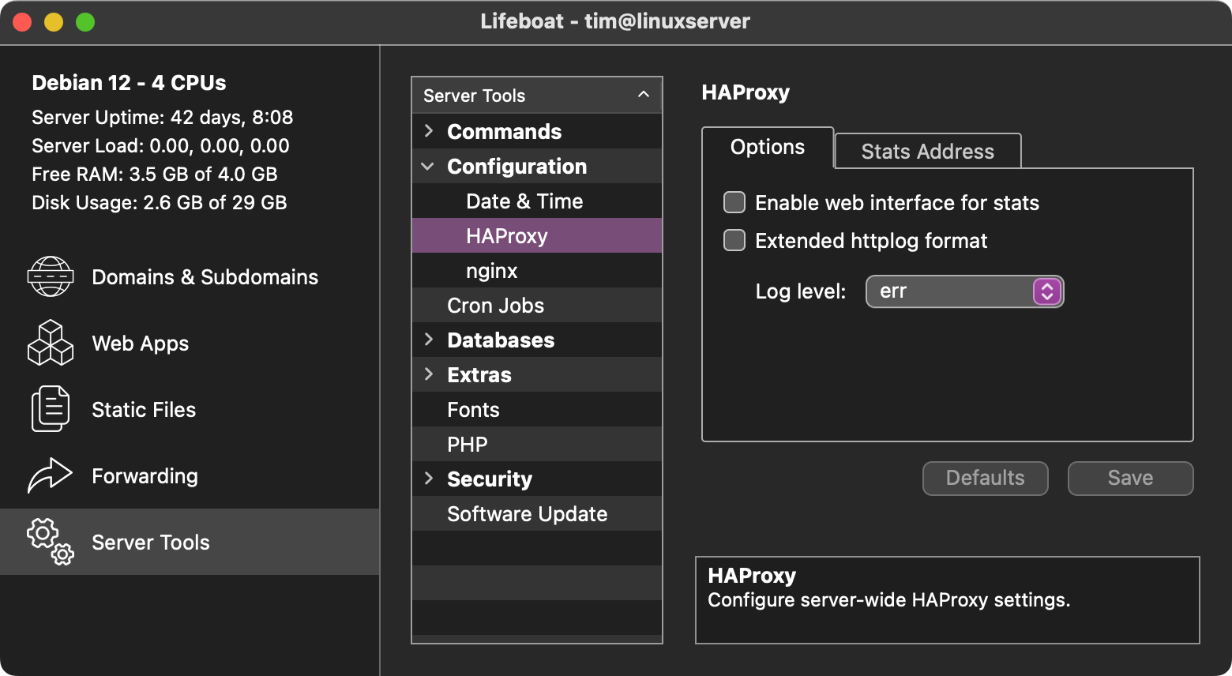Select the Security group label
Screen dimensions: 1232x676
[x=490, y=479]
